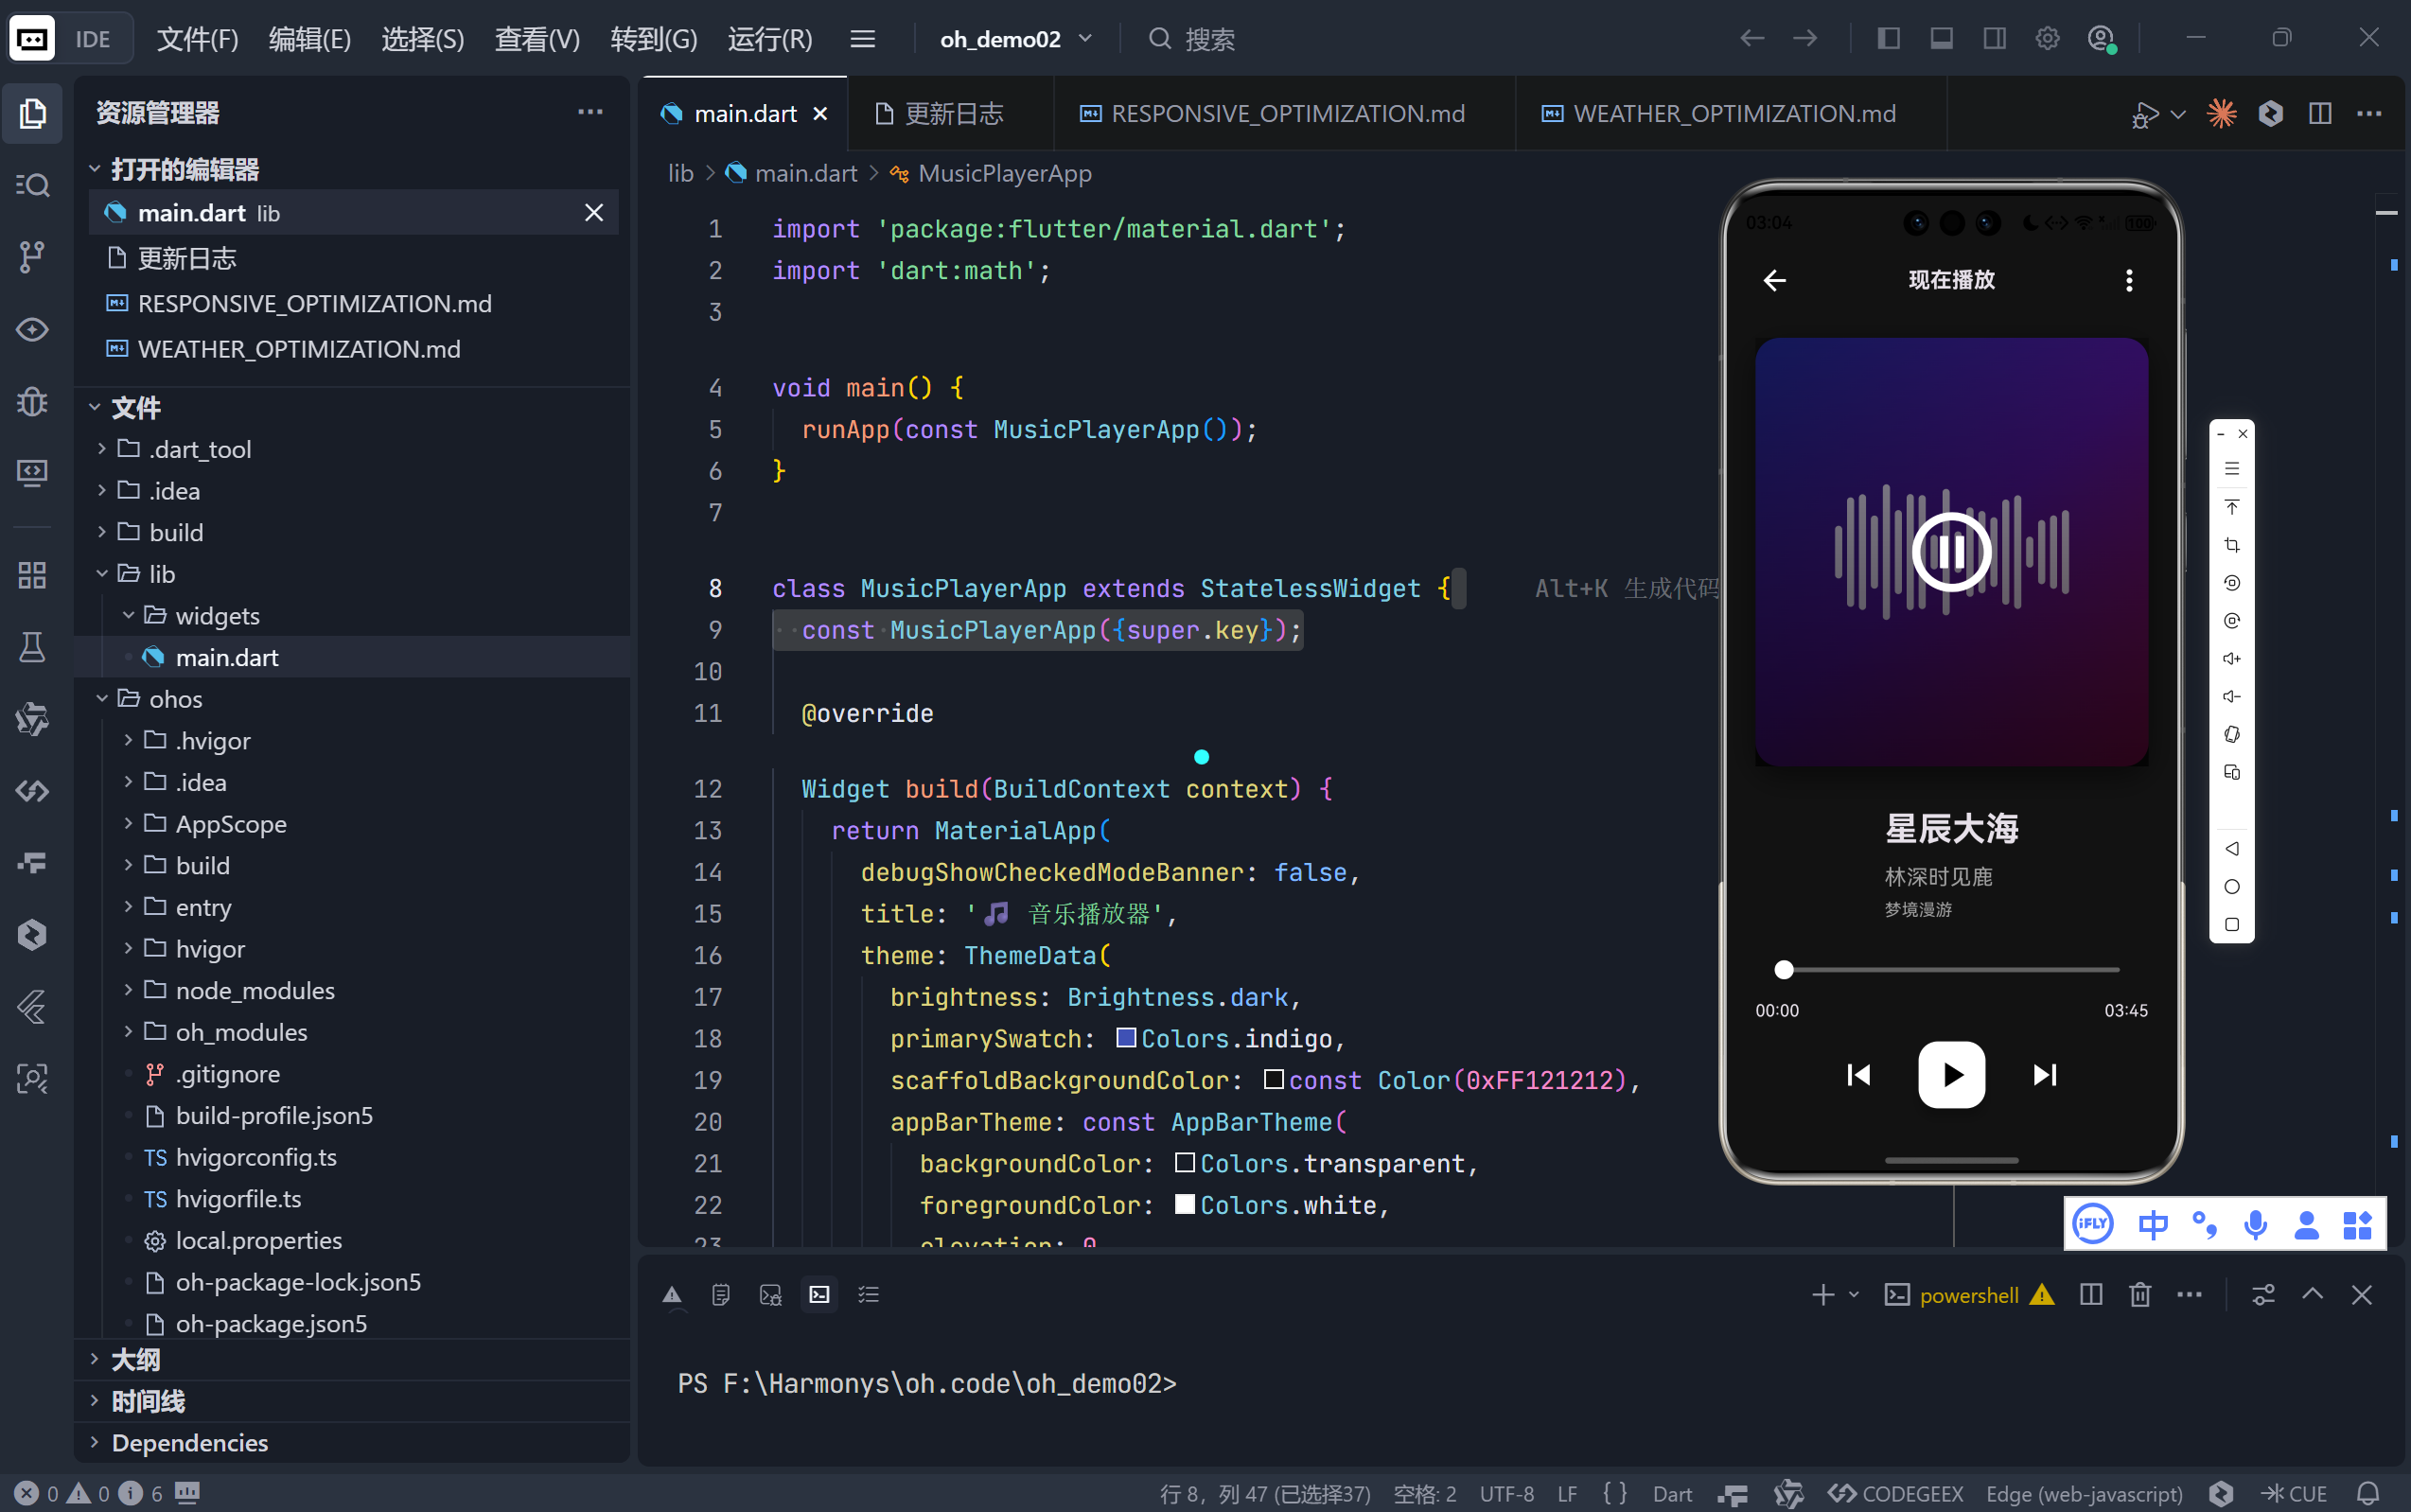This screenshot has height=1512, width=2411.
Task: Open the Run and Debug bug icon
Action: [x=32, y=401]
